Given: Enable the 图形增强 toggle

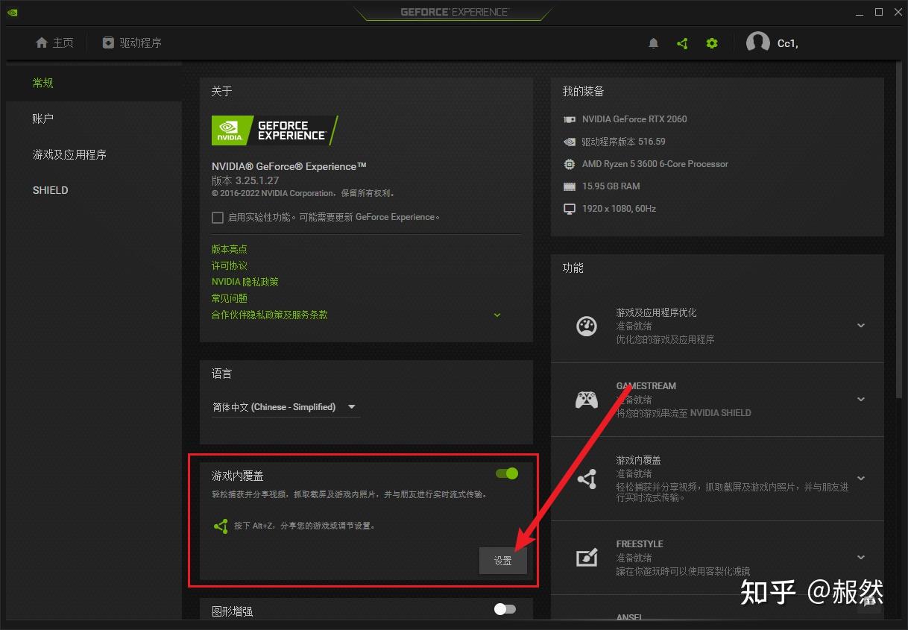Looking at the screenshot, I should [x=505, y=609].
